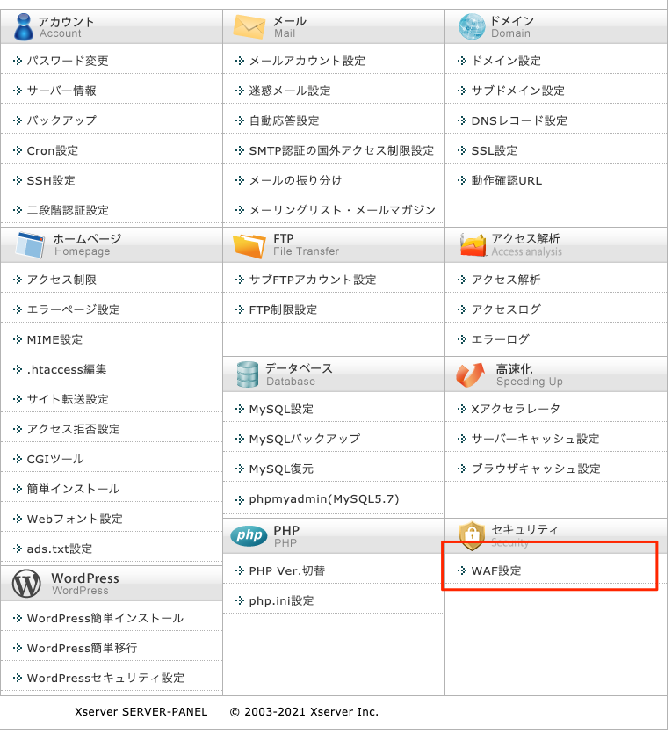Go to メールアカウント設定
This screenshot has height=734, width=672.
307,61
